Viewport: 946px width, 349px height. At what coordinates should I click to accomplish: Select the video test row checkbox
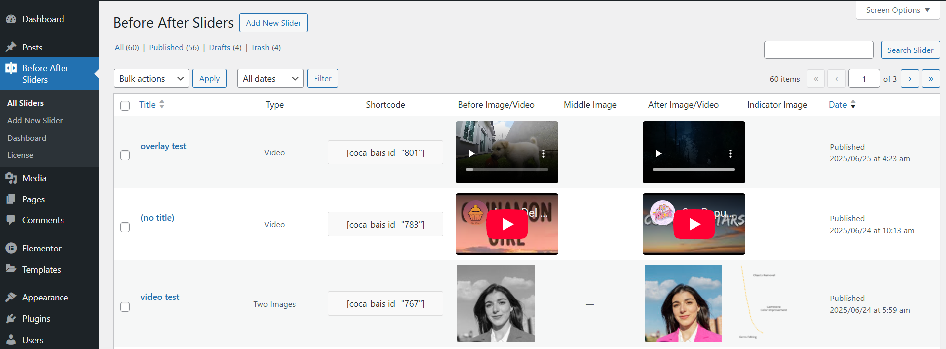125,307
